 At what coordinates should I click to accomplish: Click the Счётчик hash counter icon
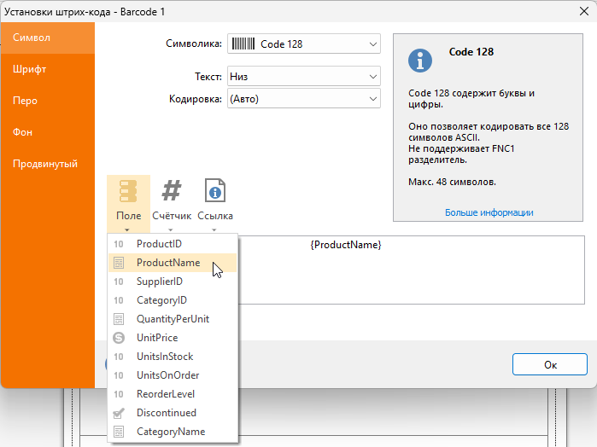point(172,192)
